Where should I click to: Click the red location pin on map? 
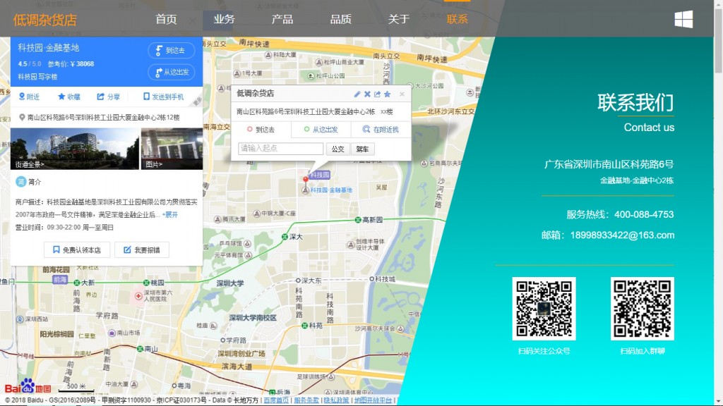tap(305, 180)
